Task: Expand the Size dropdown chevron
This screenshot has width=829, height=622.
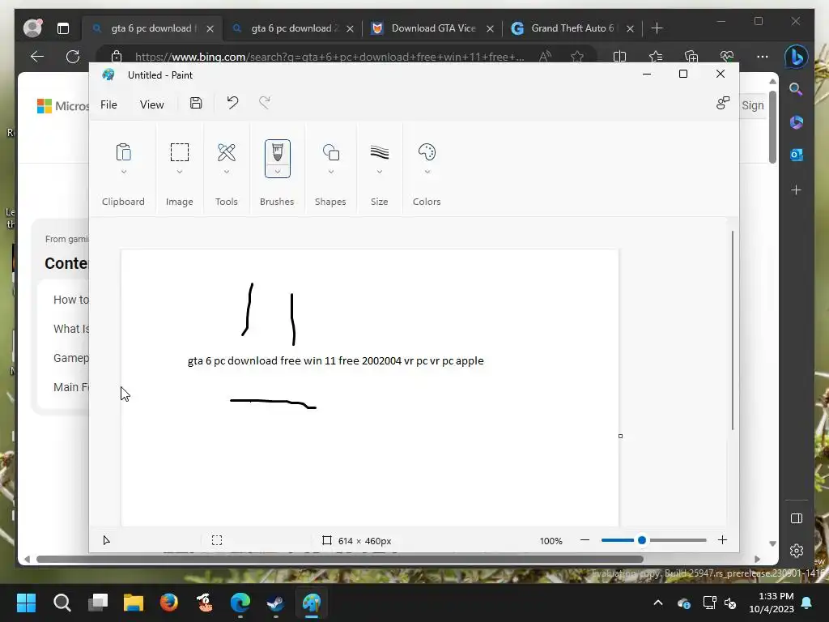Action: 380,172
